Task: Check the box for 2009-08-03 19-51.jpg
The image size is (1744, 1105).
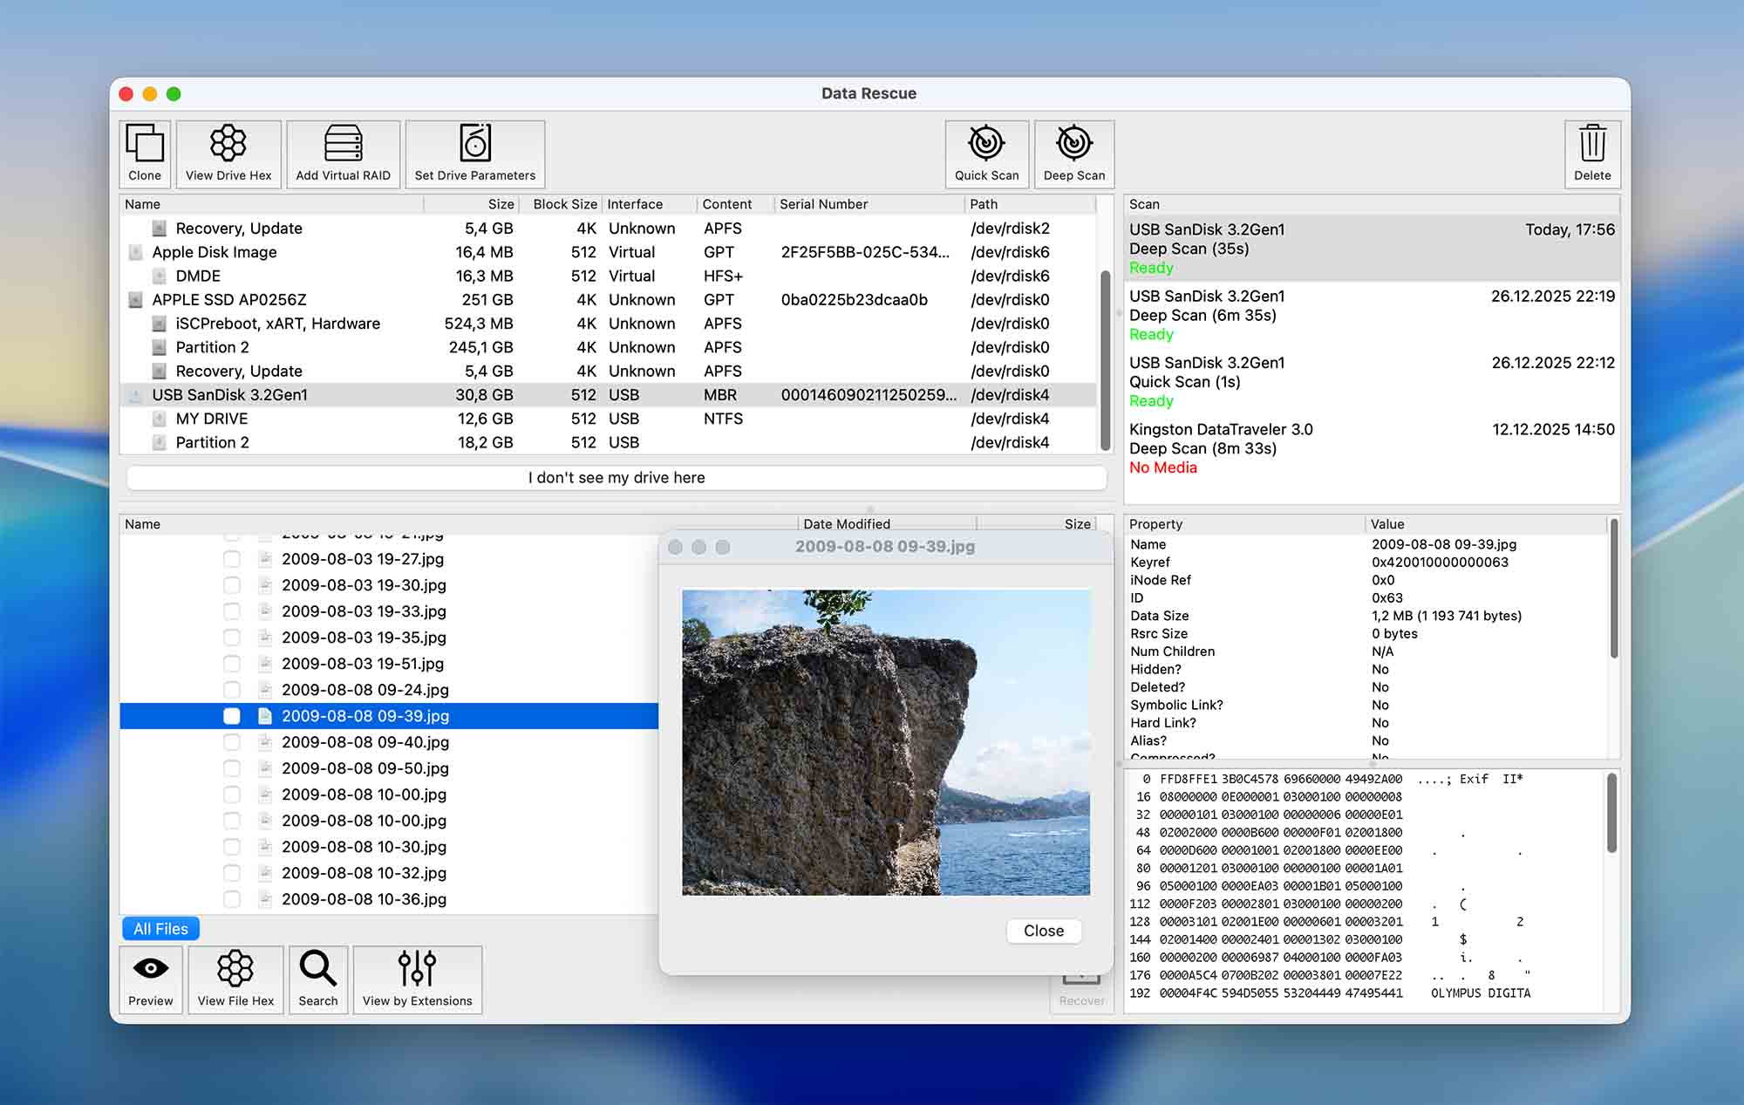Action: pos(232,664)
